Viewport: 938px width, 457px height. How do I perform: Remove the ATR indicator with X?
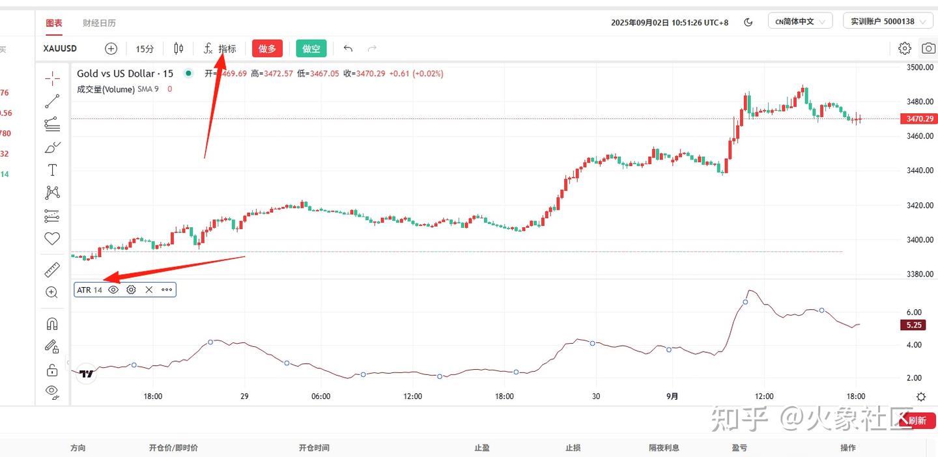point(149,290)
